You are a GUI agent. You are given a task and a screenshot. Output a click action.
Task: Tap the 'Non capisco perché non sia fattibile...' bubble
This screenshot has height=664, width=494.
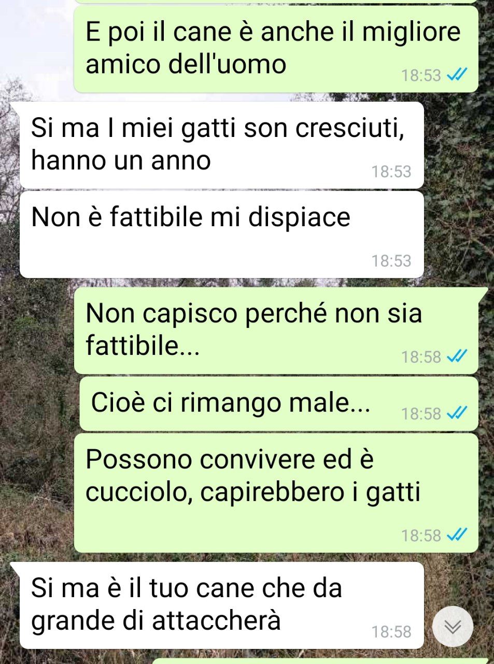(276, 330)
